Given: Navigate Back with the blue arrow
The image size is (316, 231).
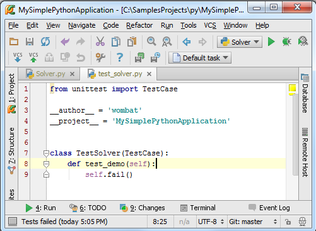Looking at the screenshot, I should (187, 42).
